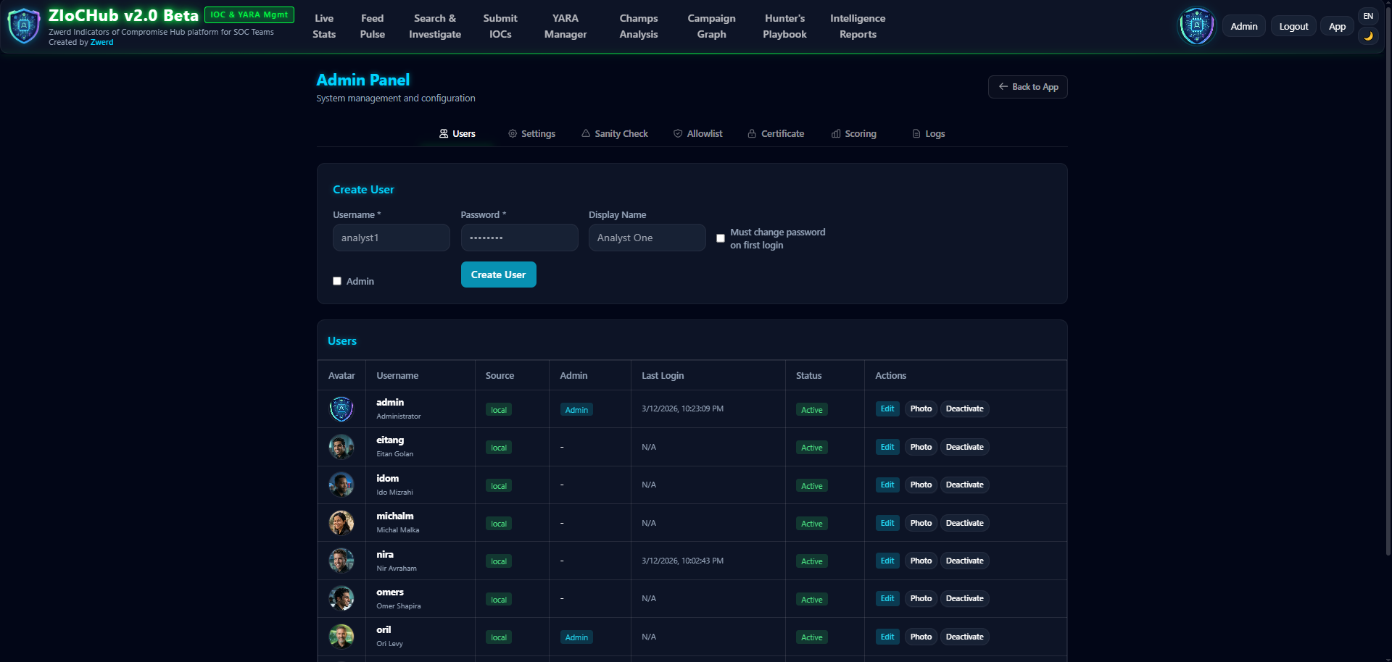Click Back to App button
Viewport: 1392px width, 662px height.
coord(1027,87)
